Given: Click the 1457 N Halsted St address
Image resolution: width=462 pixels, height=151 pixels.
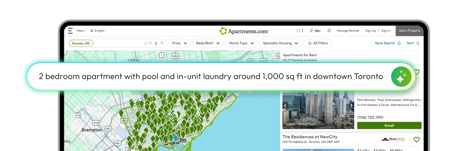Looking at the screenshot, I should (x=311, y=142).
